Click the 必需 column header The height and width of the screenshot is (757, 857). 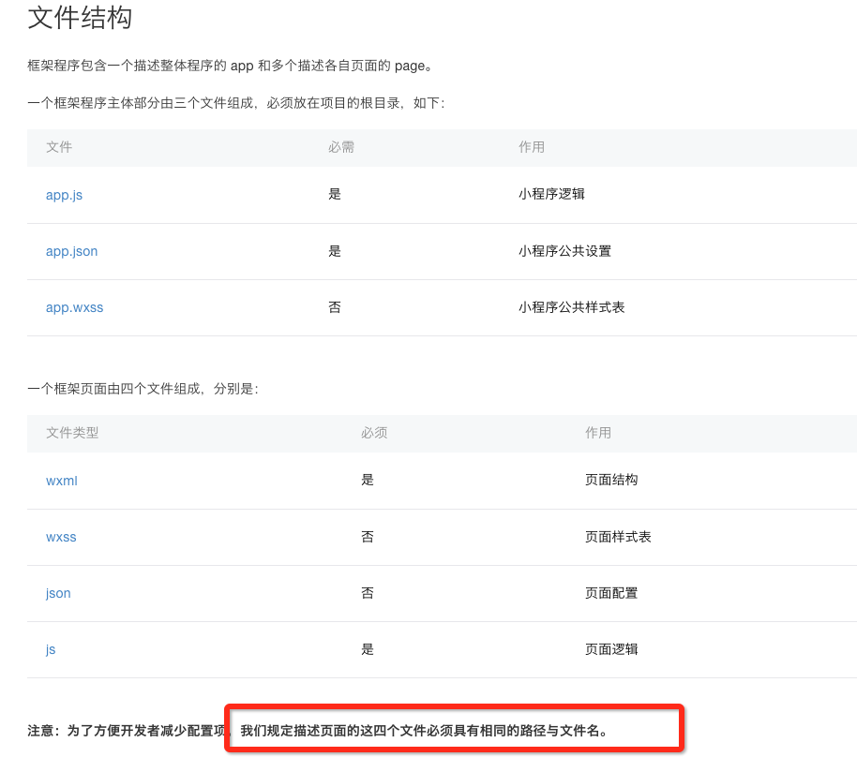point(341,147)
